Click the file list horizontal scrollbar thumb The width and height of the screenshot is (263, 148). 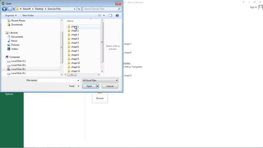click(72, 74)
